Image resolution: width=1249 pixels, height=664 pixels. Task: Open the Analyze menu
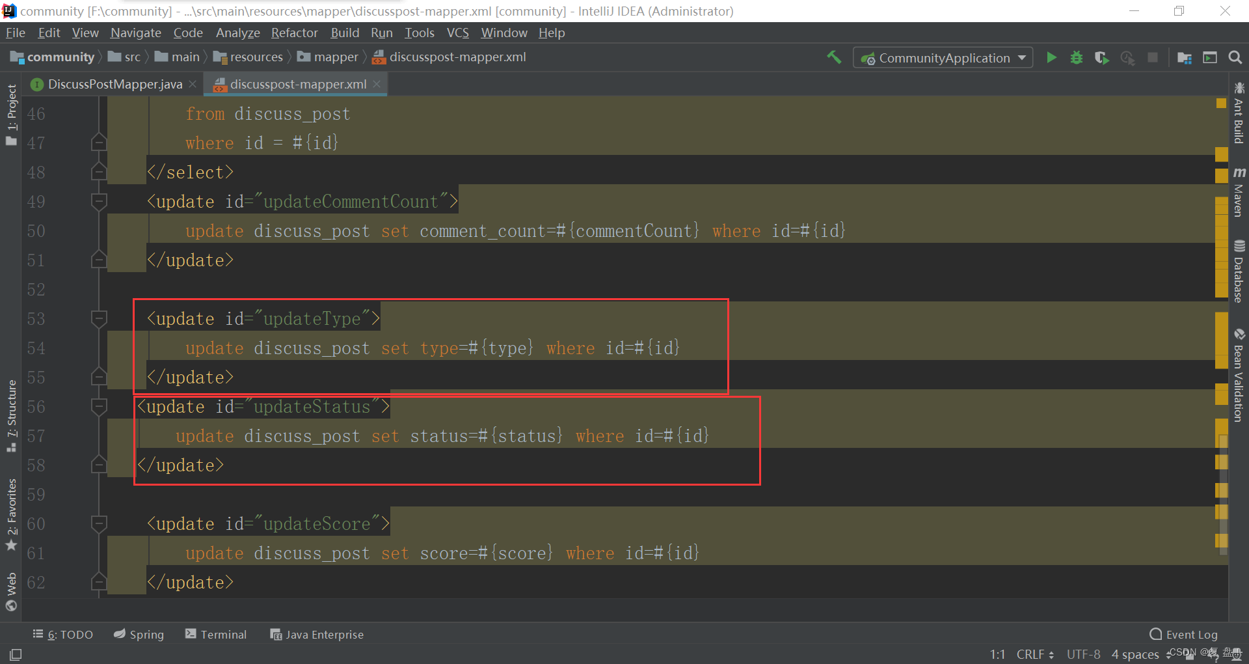[238, 33]
